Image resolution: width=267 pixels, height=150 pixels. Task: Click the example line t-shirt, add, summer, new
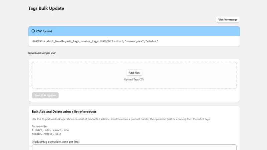50,130
